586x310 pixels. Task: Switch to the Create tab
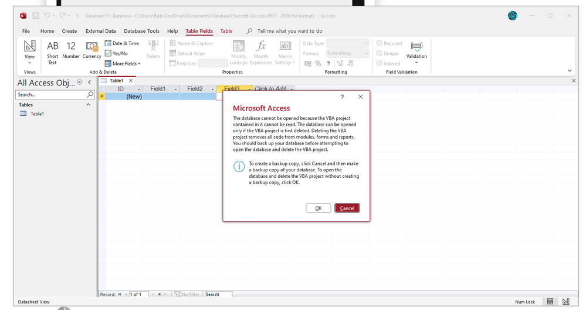69,31
